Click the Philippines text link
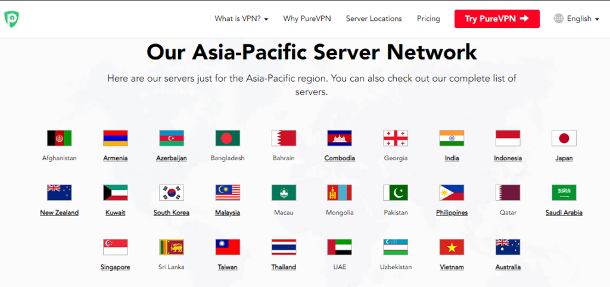This screenshot has width=610, height=287. coord(452,213)
